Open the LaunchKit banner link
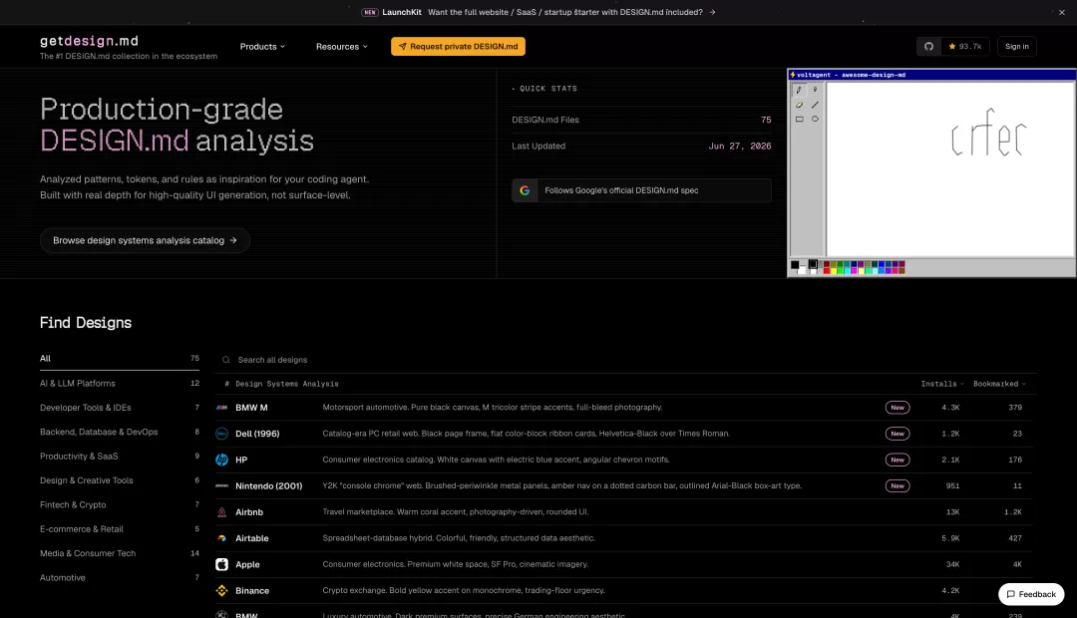 [538, 12]
